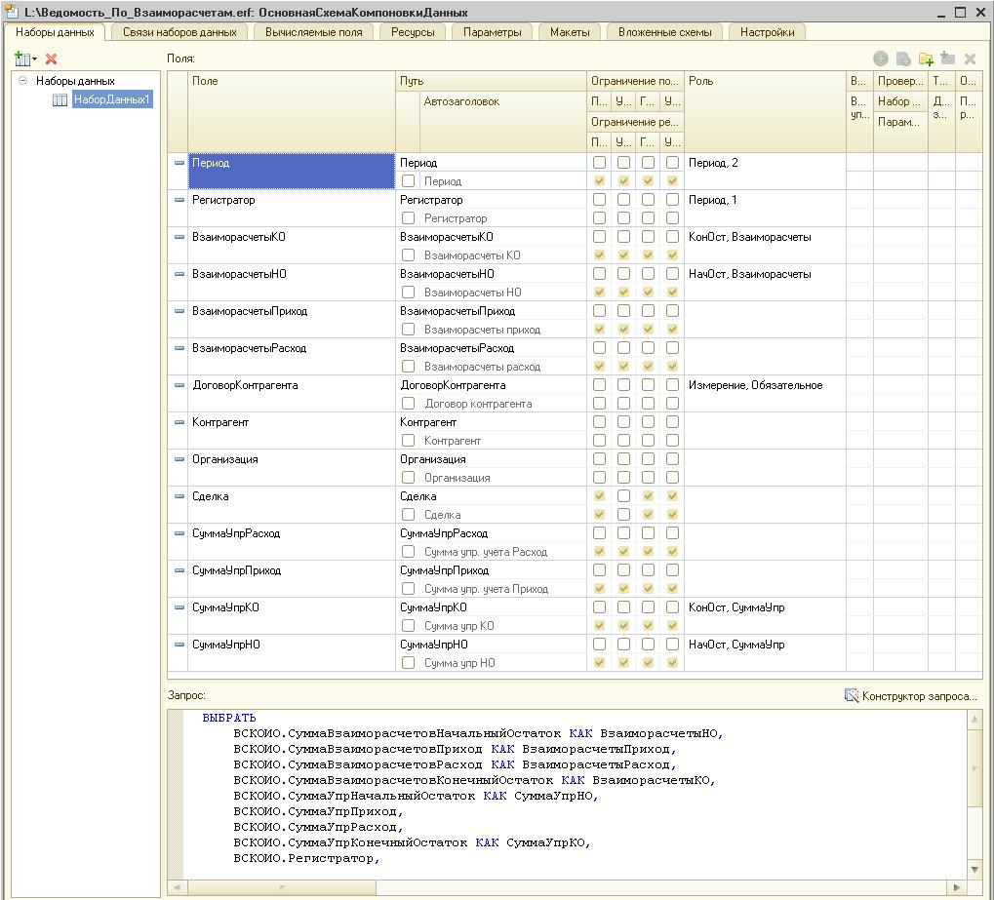Click the query text scroll up arrow
Screen dimensions: 994x900
[x=975, y=719]
